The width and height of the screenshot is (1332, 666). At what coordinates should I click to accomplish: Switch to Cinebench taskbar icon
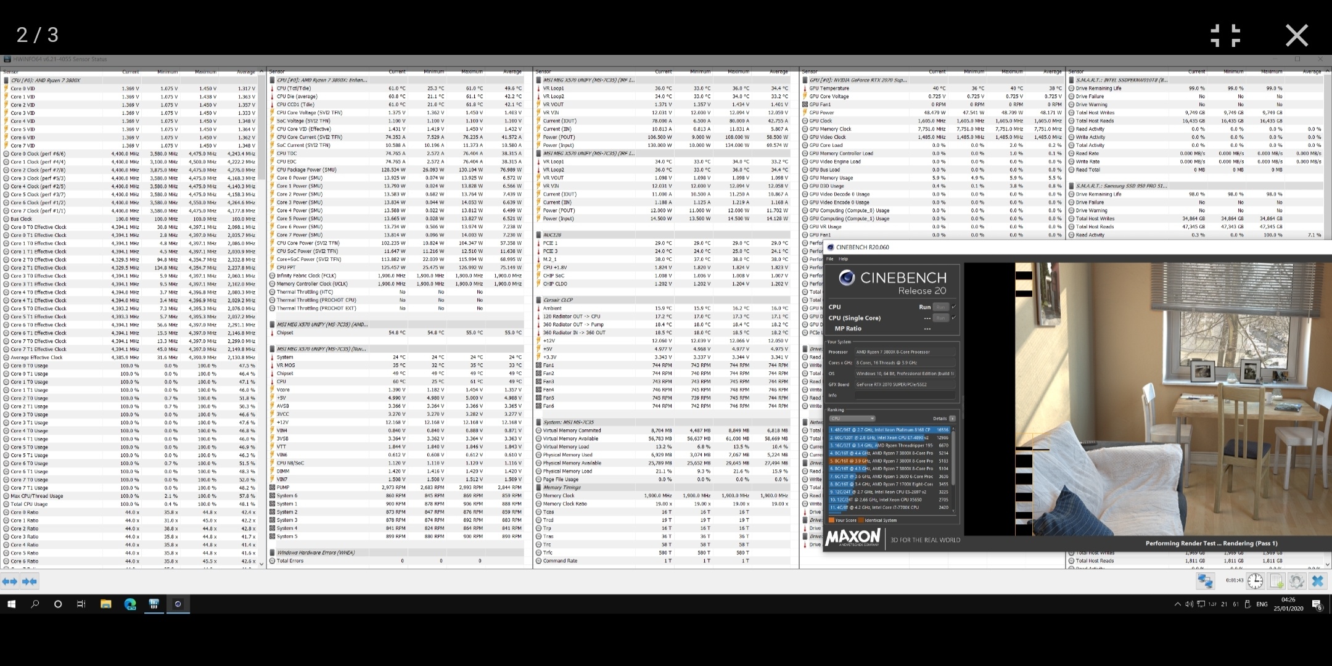tap(178, 604)
